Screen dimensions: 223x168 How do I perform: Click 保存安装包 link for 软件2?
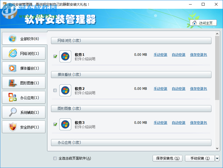(199, 89)
